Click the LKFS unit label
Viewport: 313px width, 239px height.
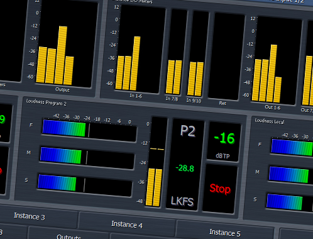(182, 201)
